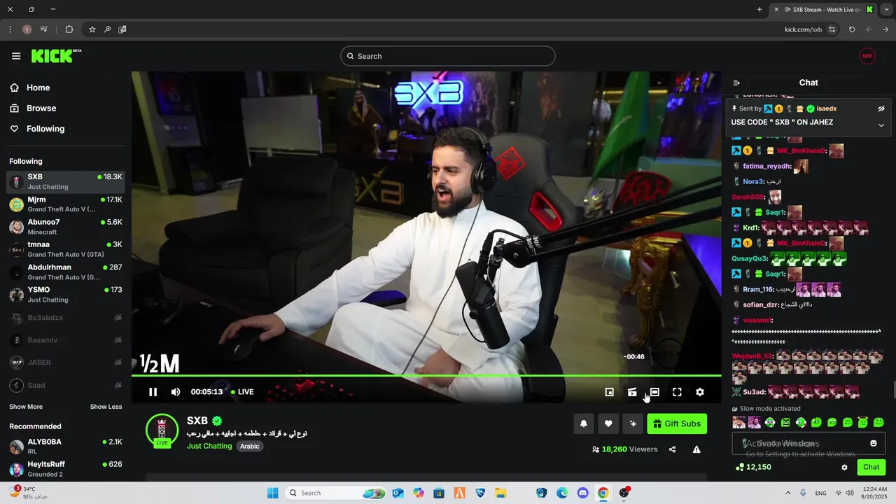896x504 pixels.
Task: Click the Gift Subs button
Action: (x=677, y=423)
